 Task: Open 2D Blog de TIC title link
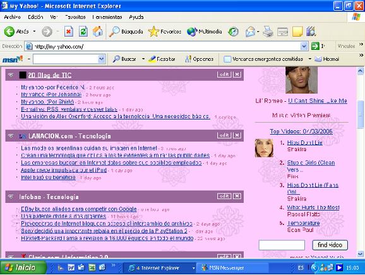coord(50,75)
